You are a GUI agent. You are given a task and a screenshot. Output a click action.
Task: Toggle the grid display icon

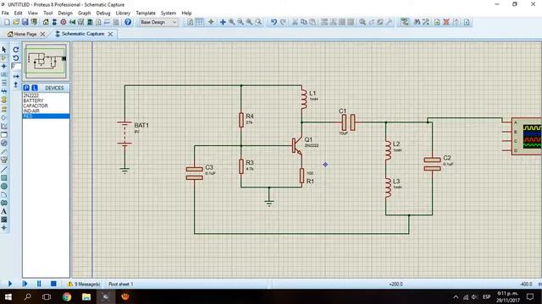point(200,22)
